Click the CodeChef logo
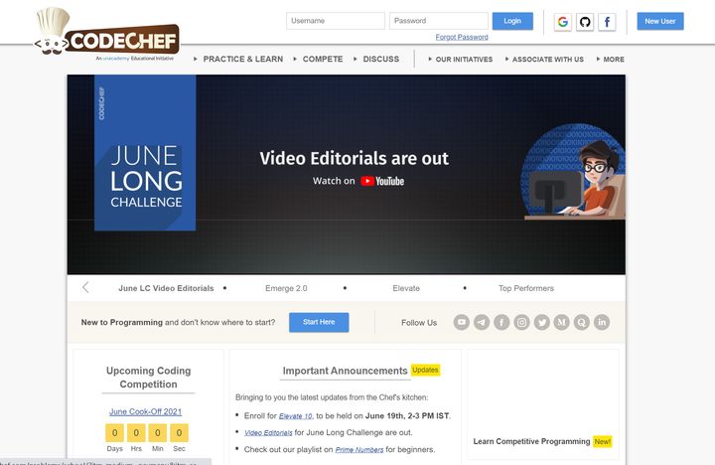 pyautogui.click(x=107, y=34)
